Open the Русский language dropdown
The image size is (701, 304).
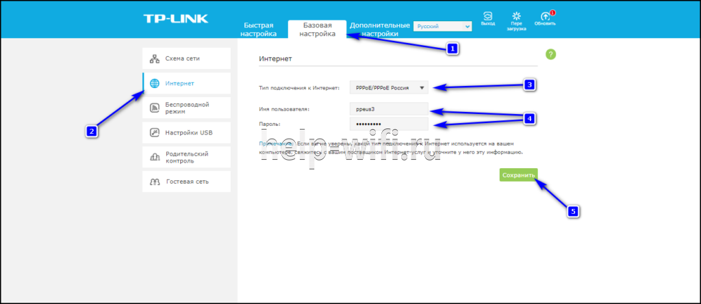point(442,27)
